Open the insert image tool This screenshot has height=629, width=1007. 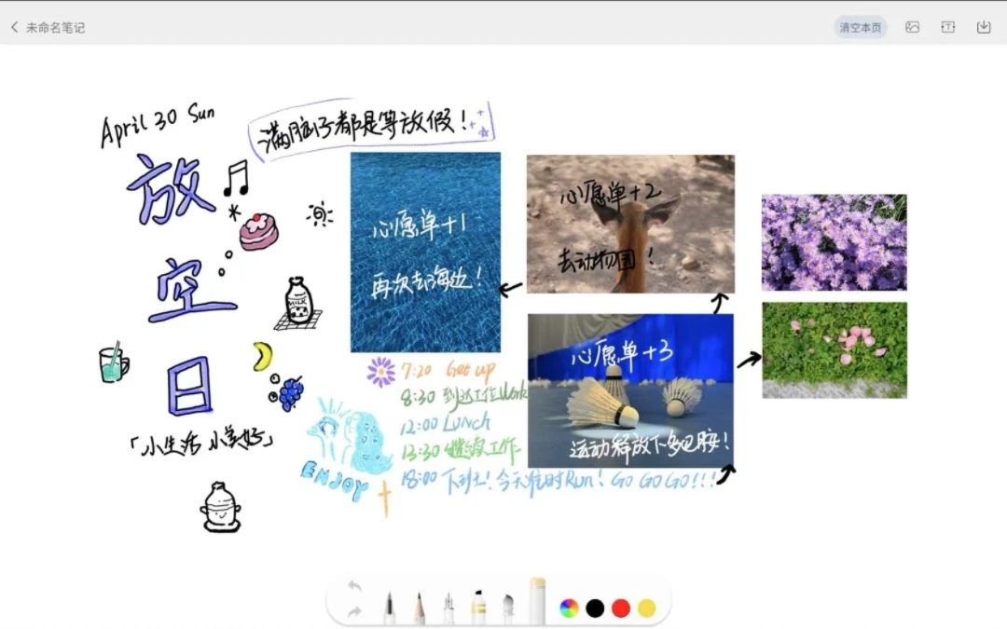(x=911, y=27)
